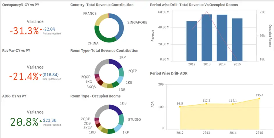Select the 98.9 ADR point for 2012

[x=180, y=107]
